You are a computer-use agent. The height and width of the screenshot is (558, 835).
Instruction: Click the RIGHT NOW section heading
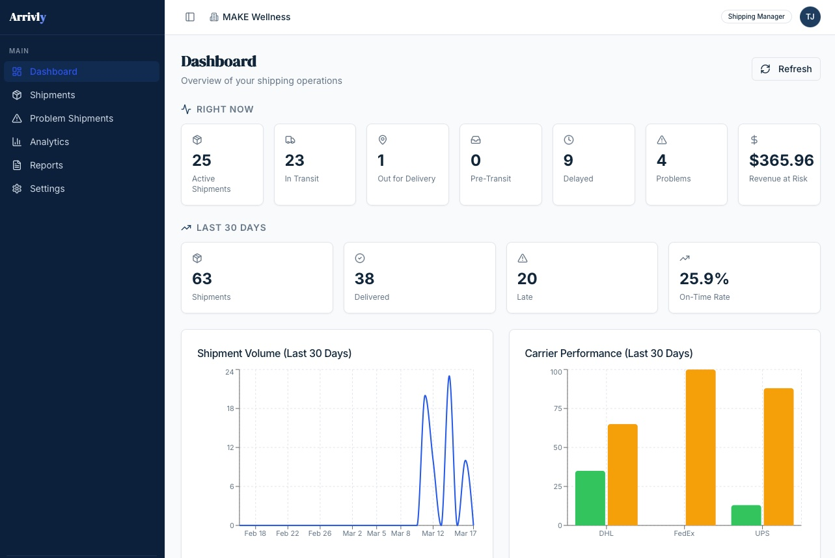coord(225,109)
